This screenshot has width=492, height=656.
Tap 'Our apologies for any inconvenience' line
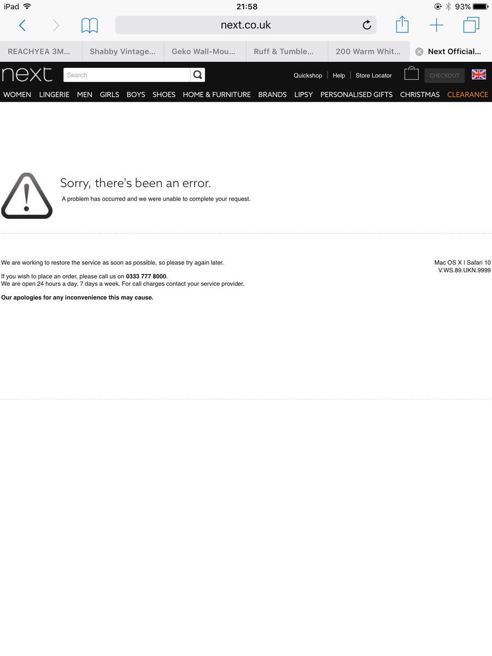click(x=77, y=298)
